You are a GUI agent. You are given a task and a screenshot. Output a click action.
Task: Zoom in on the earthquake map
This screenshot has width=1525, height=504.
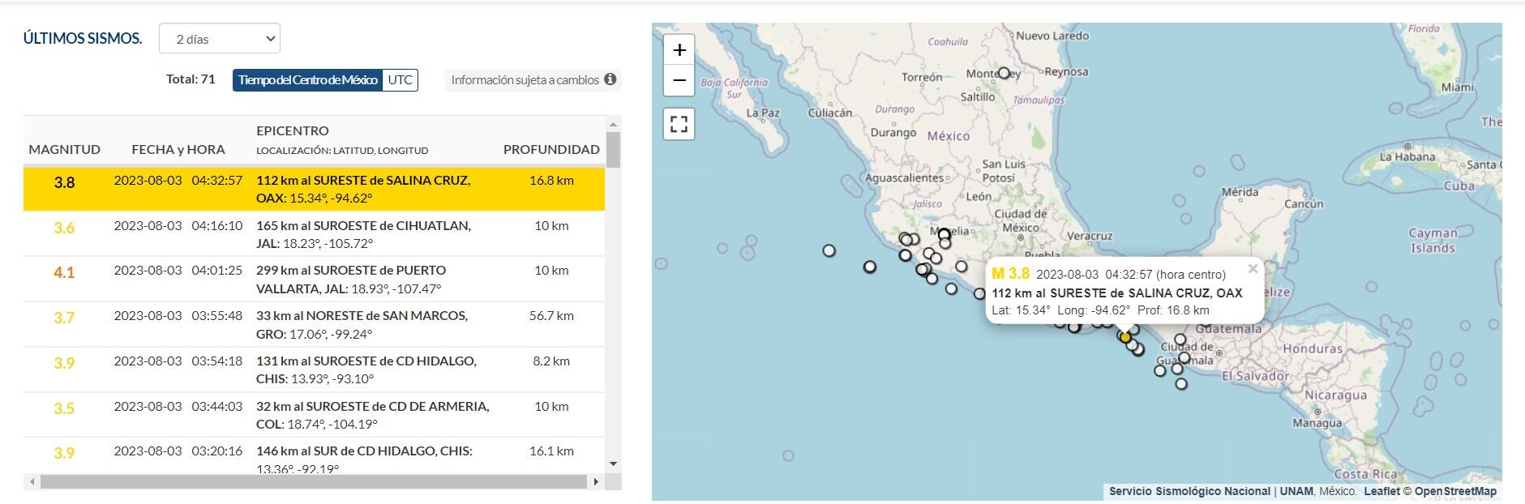tap(679, 50)
